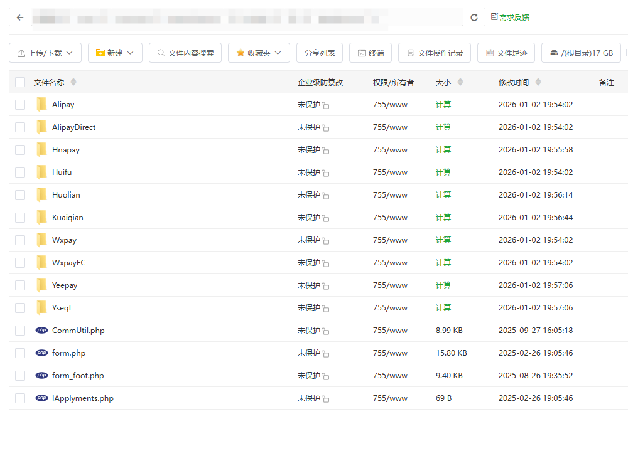The image size is (628, 451).
Task: Click the back arrow navigation icon
Action: coord(20,18)
